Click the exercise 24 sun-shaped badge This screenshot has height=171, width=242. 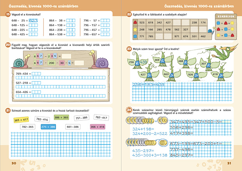pyautogui.click(x=129, y=110)
